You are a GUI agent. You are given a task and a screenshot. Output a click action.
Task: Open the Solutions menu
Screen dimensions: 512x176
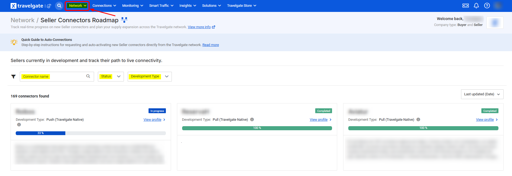pos(212,6)
